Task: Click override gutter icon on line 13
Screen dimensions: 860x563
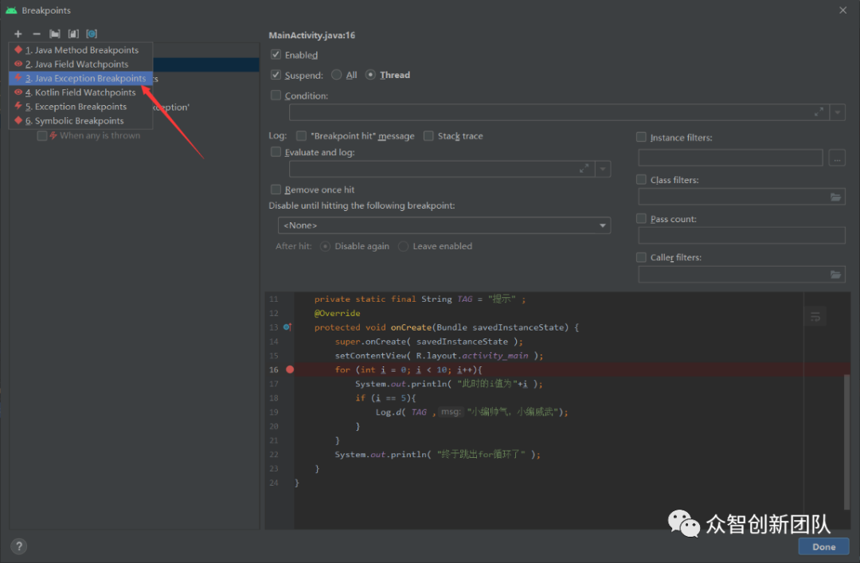Action: (287, 327)
